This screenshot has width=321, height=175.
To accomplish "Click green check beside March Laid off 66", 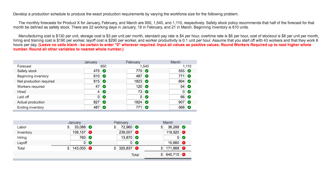I will [x=189, y=97].
